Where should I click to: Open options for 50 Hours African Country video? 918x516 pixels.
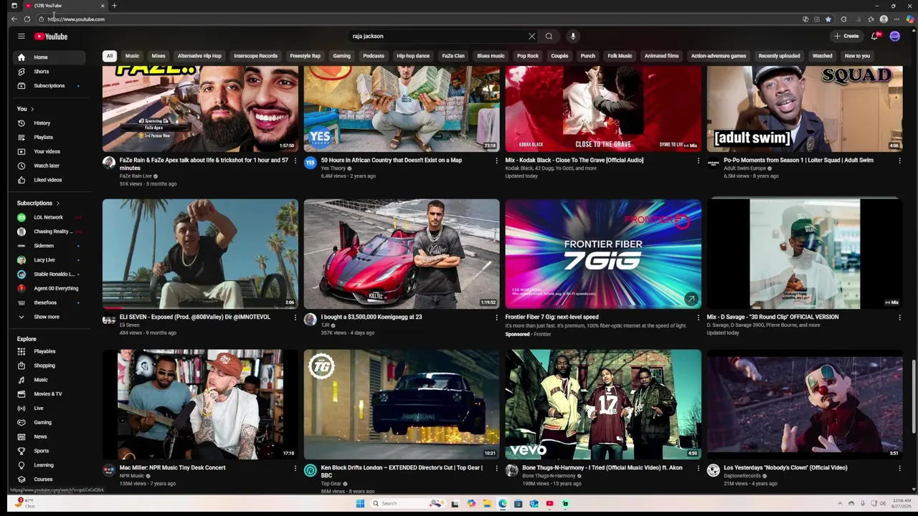(x=496, y=161)
